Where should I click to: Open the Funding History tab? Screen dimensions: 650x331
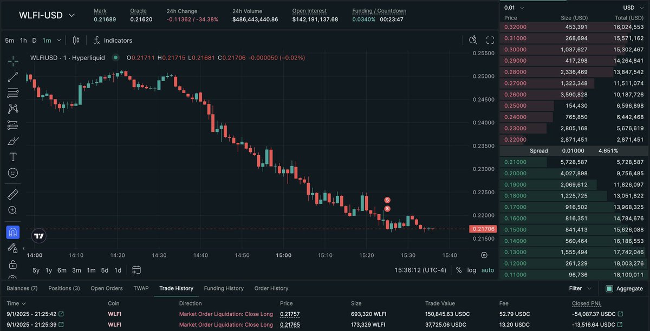(x=224, y=288)
